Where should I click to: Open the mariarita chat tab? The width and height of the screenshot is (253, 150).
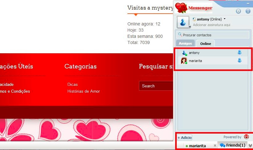pos(197,146)
